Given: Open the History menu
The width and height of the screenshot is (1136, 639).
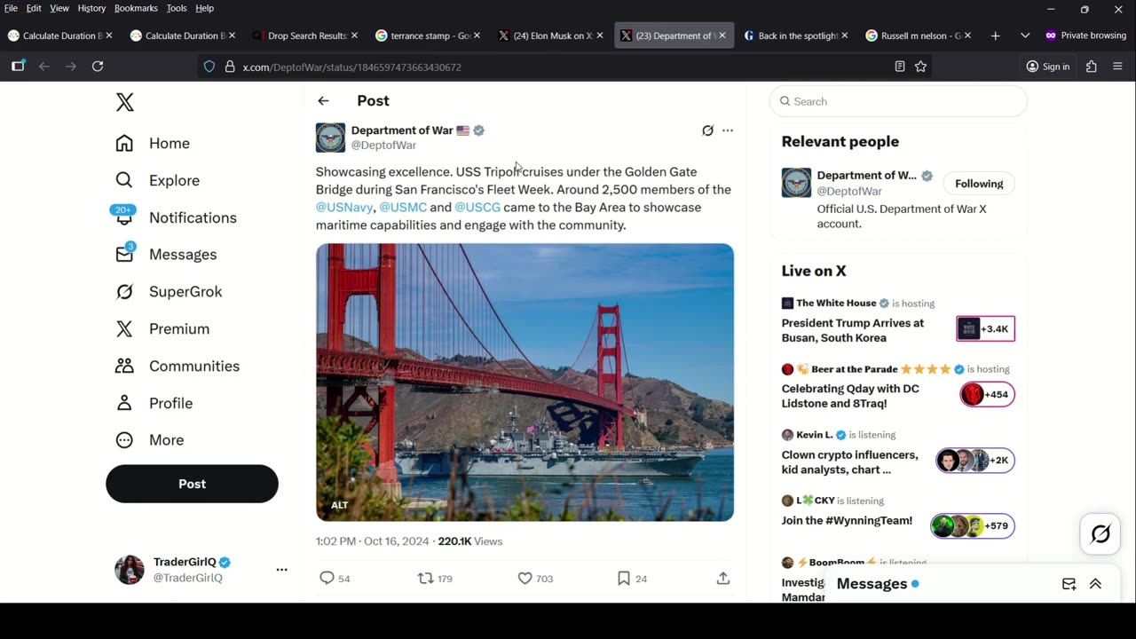Looking at the screenshot, I should [x=91, y=8].
